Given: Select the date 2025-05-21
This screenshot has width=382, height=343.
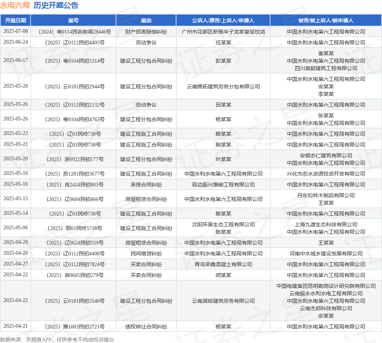Looking at the screenshot, I should click(16, 144).
